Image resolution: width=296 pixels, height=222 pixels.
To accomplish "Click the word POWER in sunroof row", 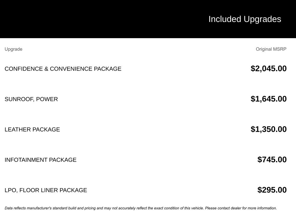I will pyautogui.click(x=47, y=99).
